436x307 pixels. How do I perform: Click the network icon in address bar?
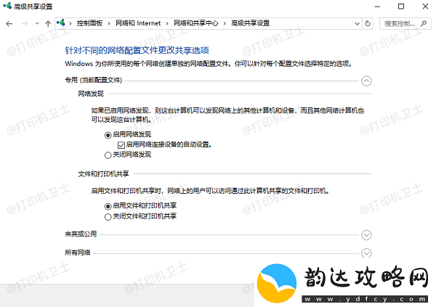(61, 22)
